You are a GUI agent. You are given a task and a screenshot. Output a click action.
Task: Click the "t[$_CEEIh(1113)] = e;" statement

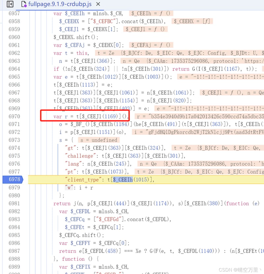pos(83,85)
